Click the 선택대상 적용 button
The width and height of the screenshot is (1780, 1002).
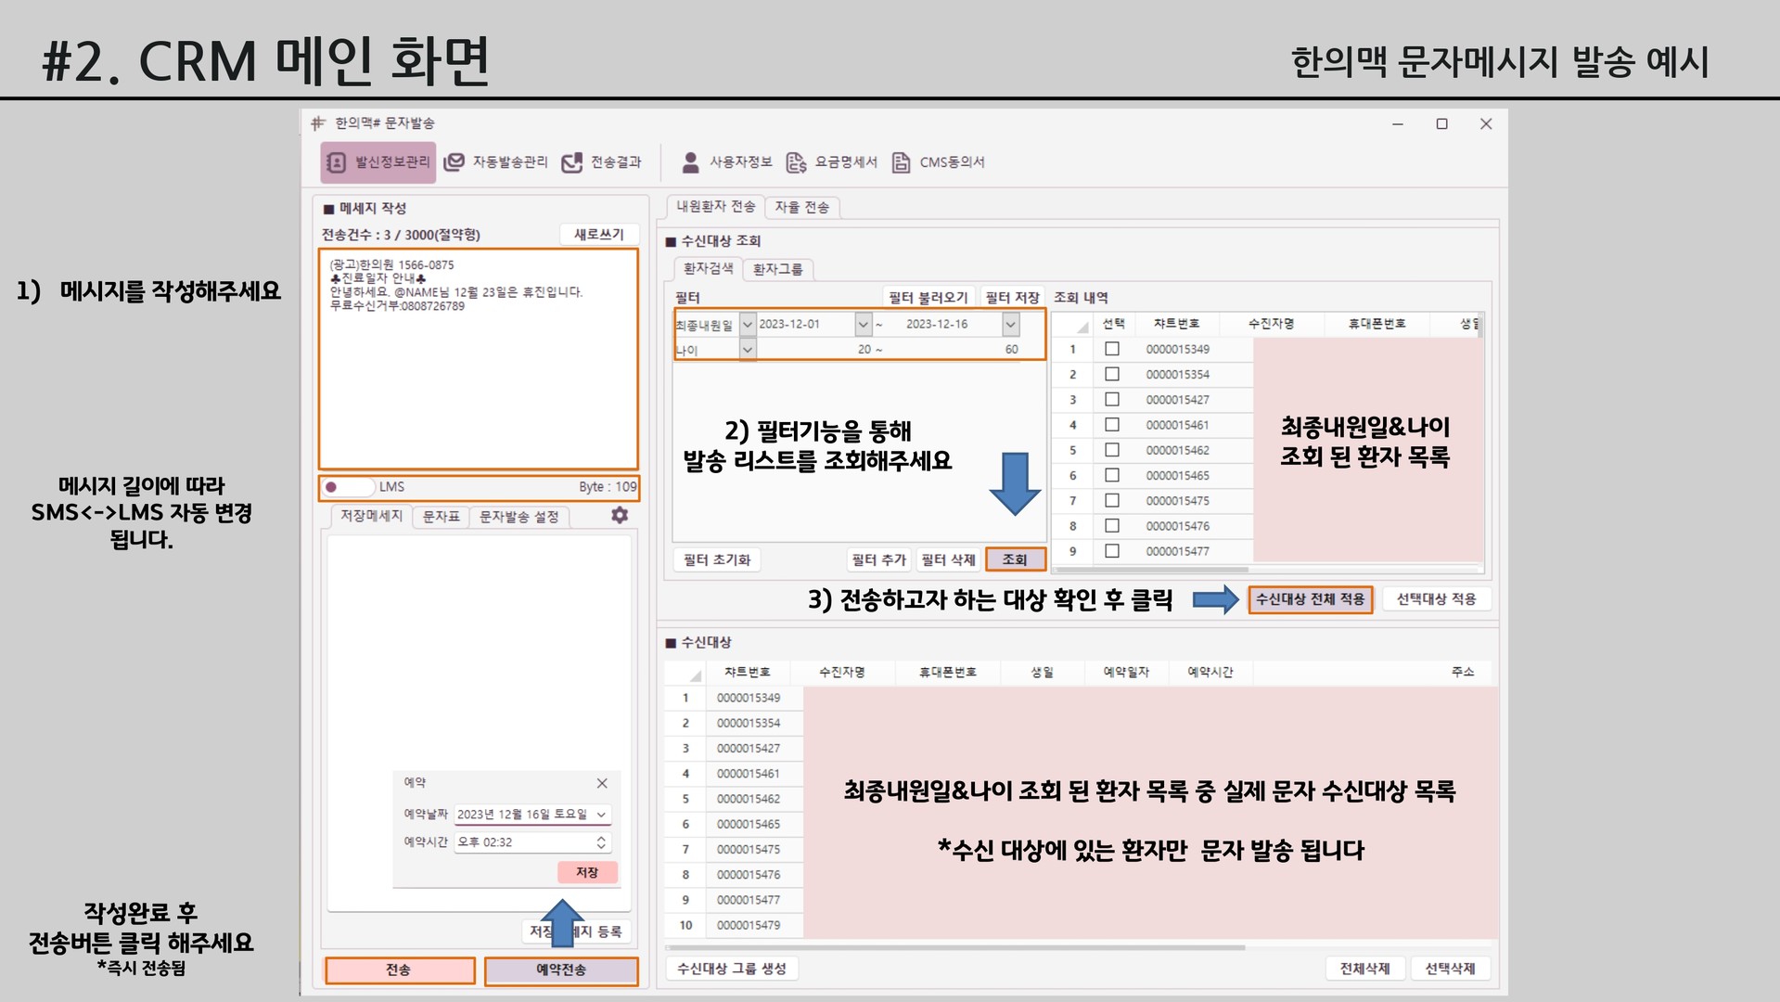pyautogui.click(x=1436, y=599)
